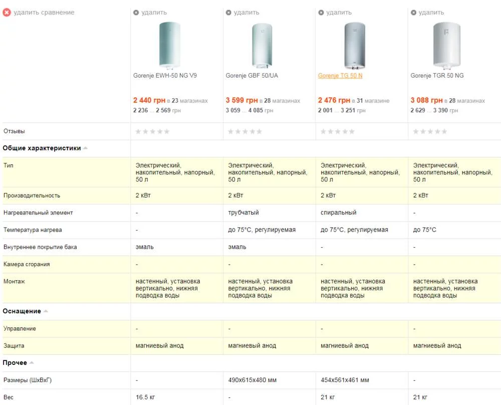Viewport: 501px width, 405px height.
Task: Click the 2 440 грн price for EWH-50
Action: pos(149,100)
